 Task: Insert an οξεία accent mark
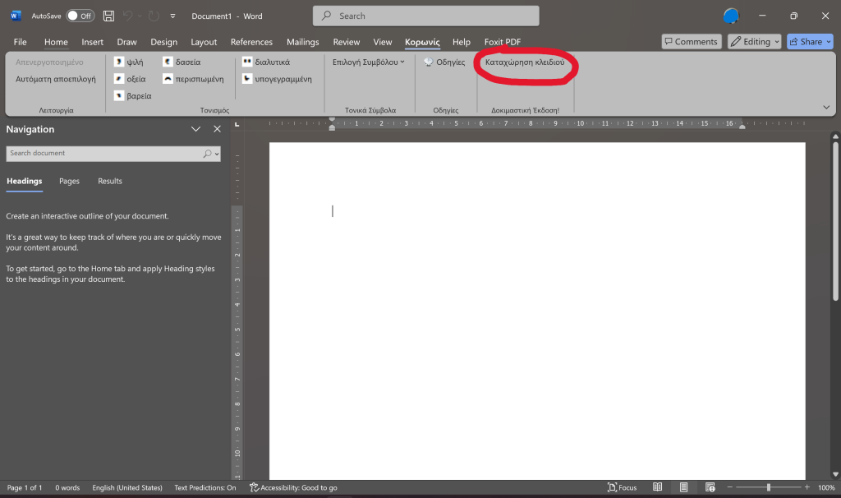(119, 79)
